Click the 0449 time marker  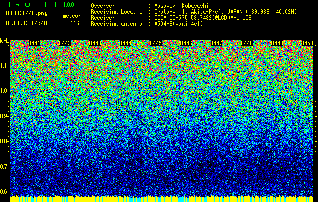[x=277, y=43]
